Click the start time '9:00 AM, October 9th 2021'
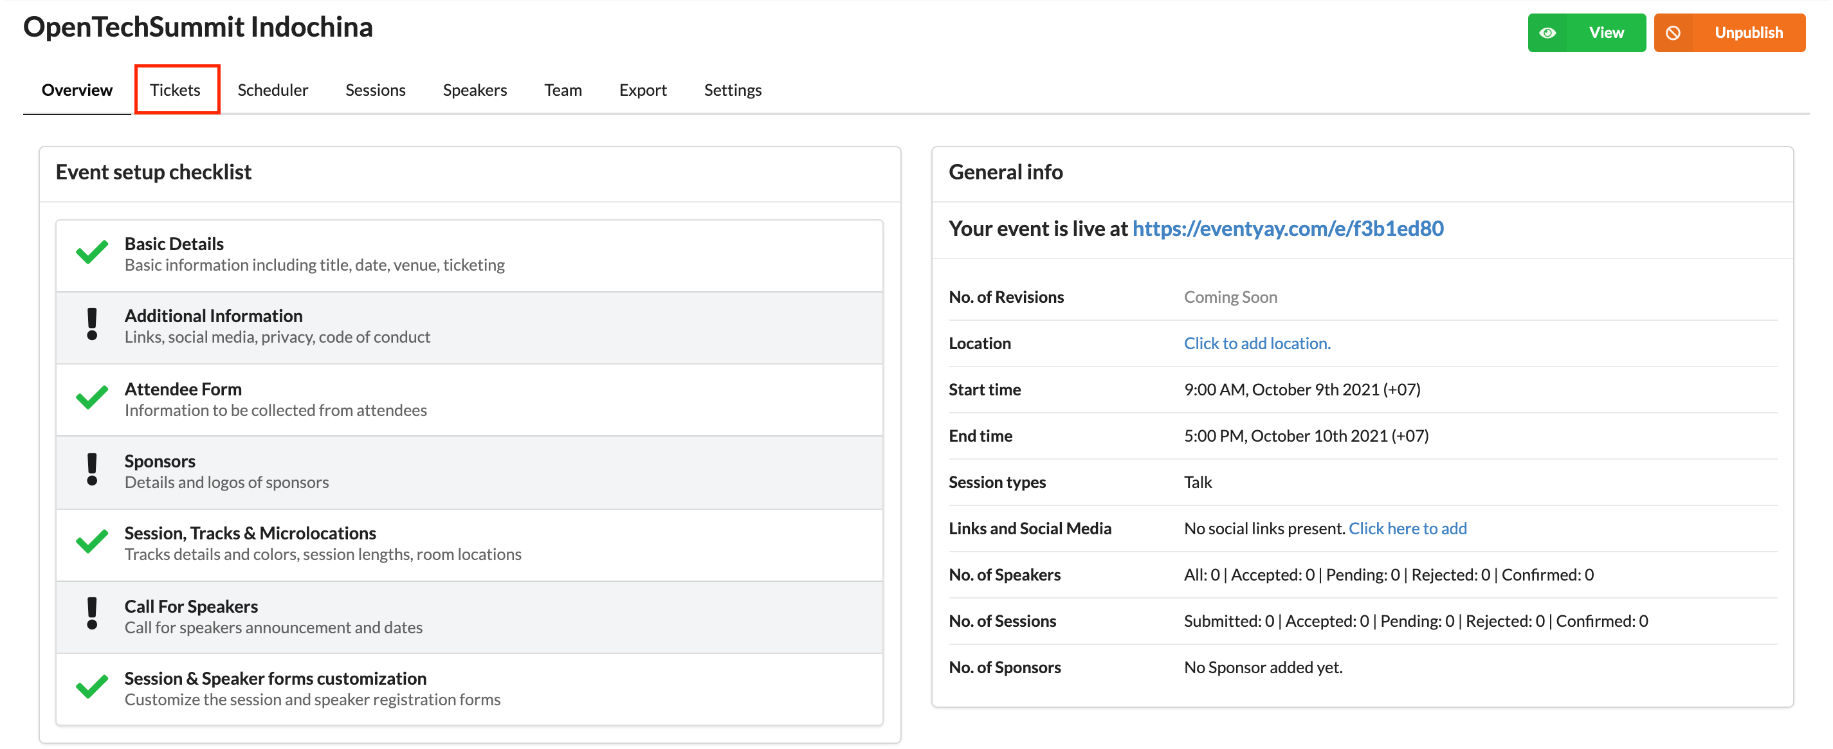 coord(1302,390)
